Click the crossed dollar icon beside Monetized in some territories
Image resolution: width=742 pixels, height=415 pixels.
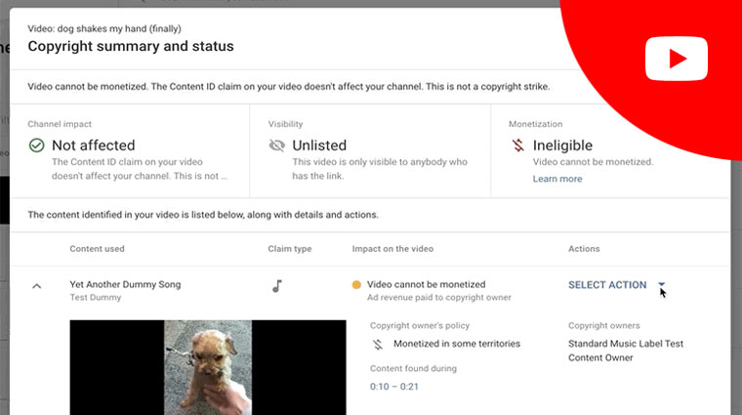click(x=377, y=344)
